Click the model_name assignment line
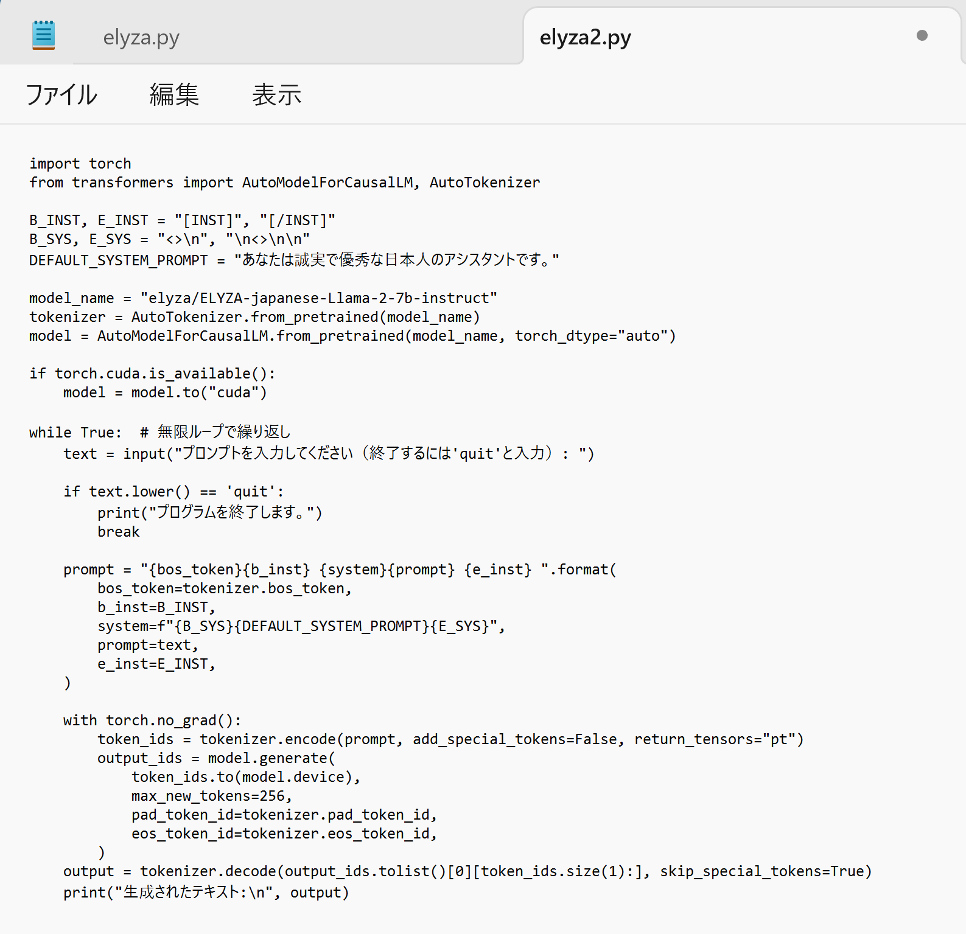The height and width of the screenshot is (934, 966). (264, 298)
